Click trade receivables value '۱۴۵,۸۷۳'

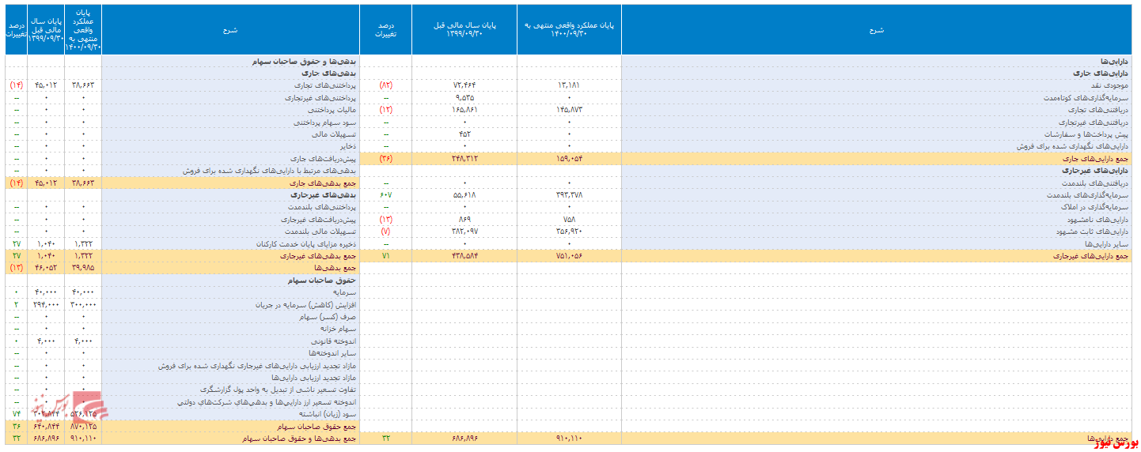[569, 110]
